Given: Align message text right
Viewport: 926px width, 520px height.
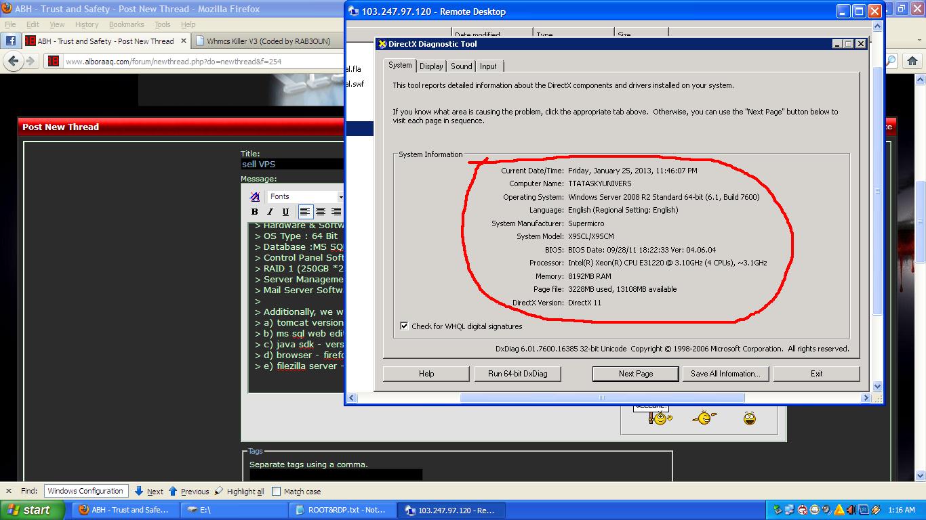Looking at the screenshot, I should [x=336, y=212].
